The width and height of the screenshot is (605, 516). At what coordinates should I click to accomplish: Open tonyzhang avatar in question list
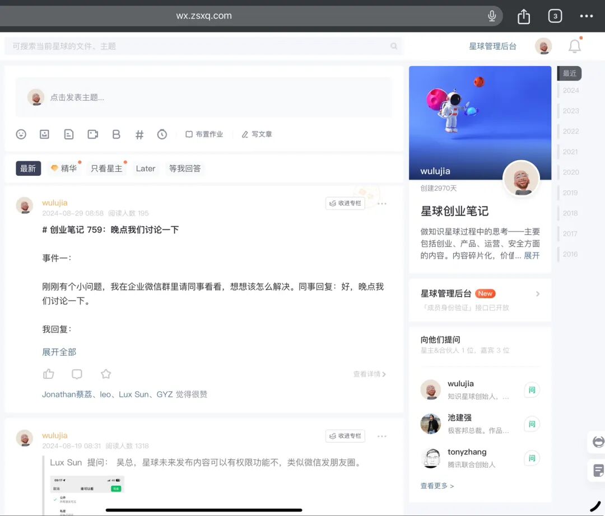tap(431, 458)
